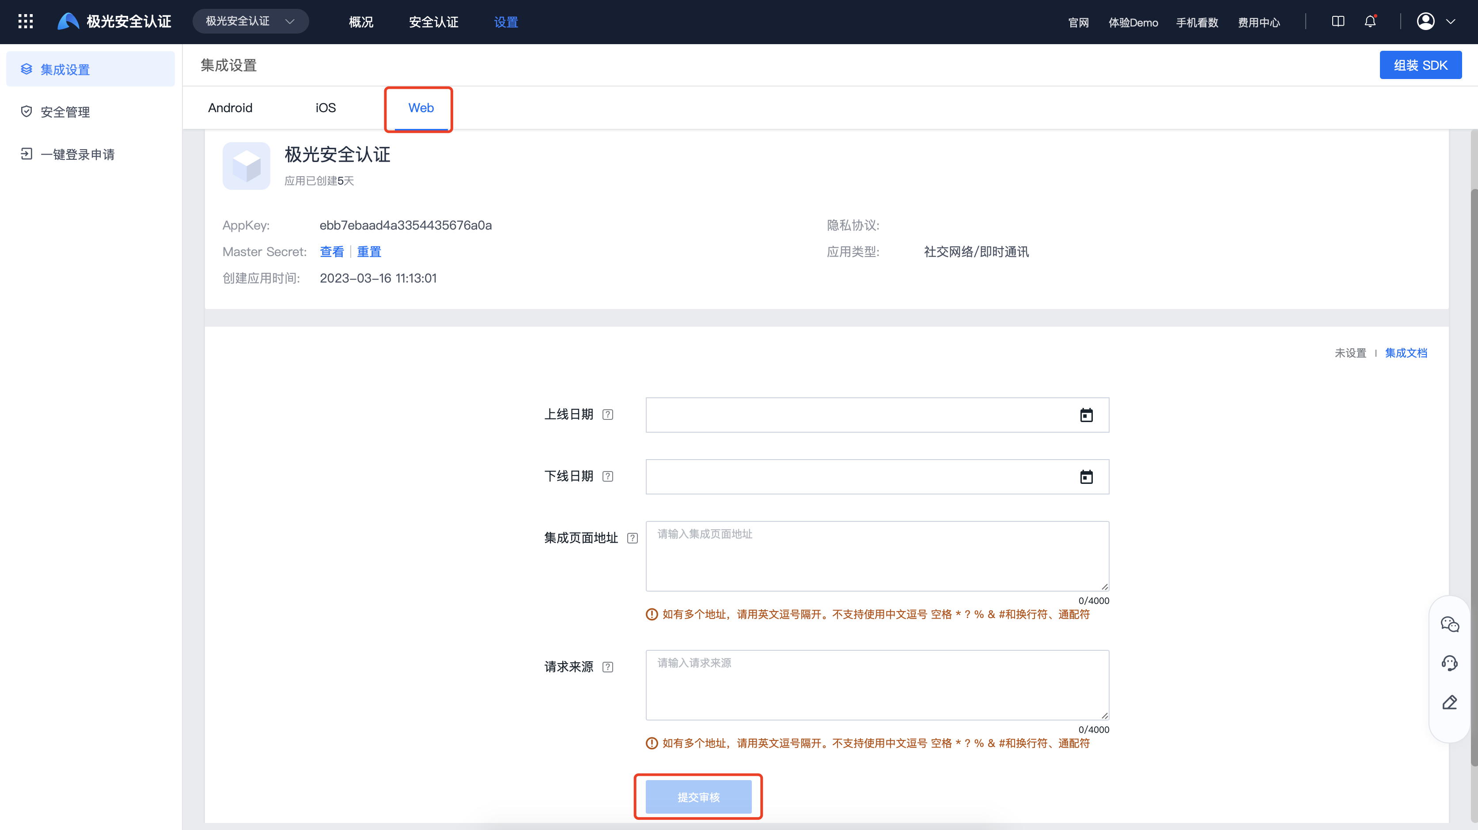Select 集成设置 in the sidebar
Viewport: 1478px width, 830px height.
coord(90,69)
